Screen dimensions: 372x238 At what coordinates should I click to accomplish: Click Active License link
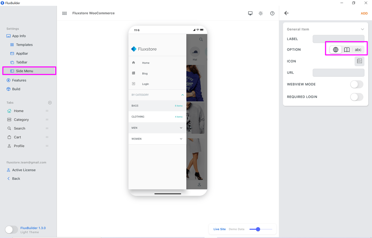tap(21, 170)
